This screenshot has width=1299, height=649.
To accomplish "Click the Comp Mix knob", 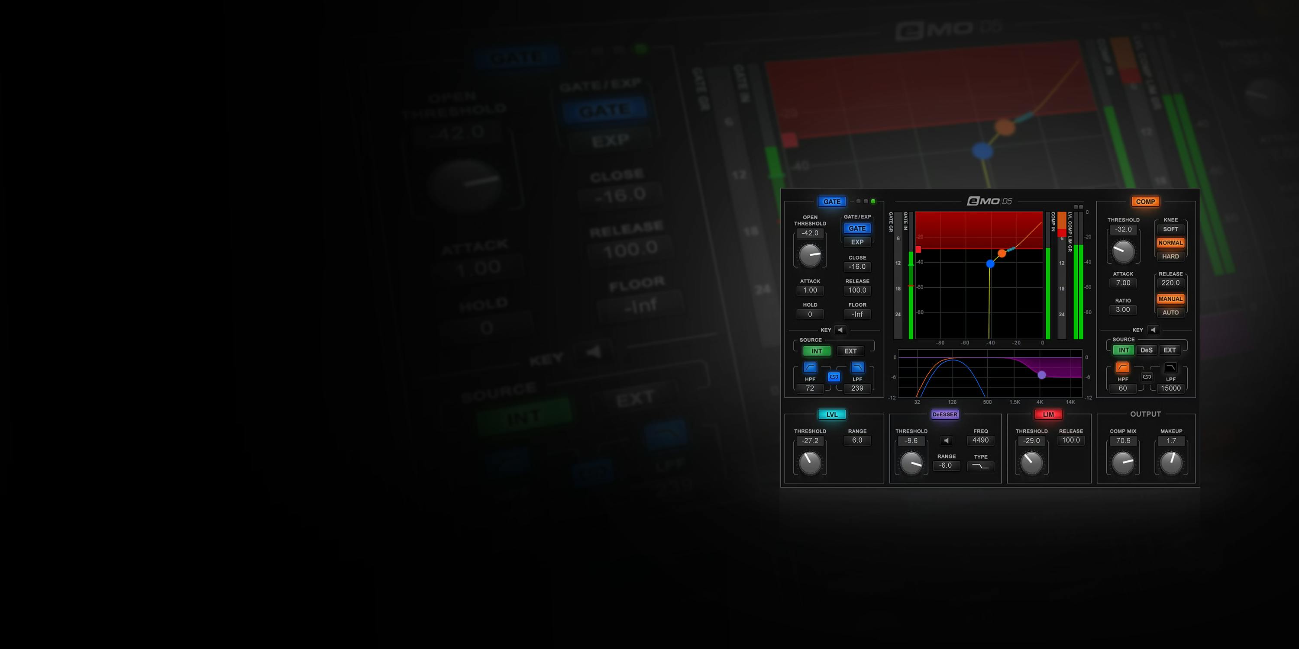I will click(1123, 463).
